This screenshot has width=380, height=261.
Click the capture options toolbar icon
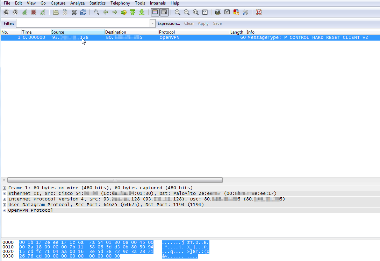(x=15, y=12)
